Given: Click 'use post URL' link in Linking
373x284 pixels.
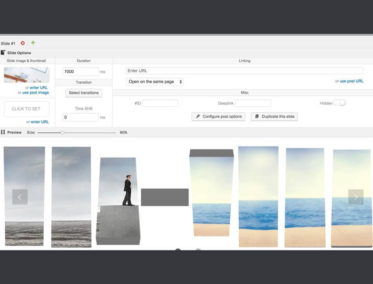Looking at the screenshot, I should coord(351,81).
